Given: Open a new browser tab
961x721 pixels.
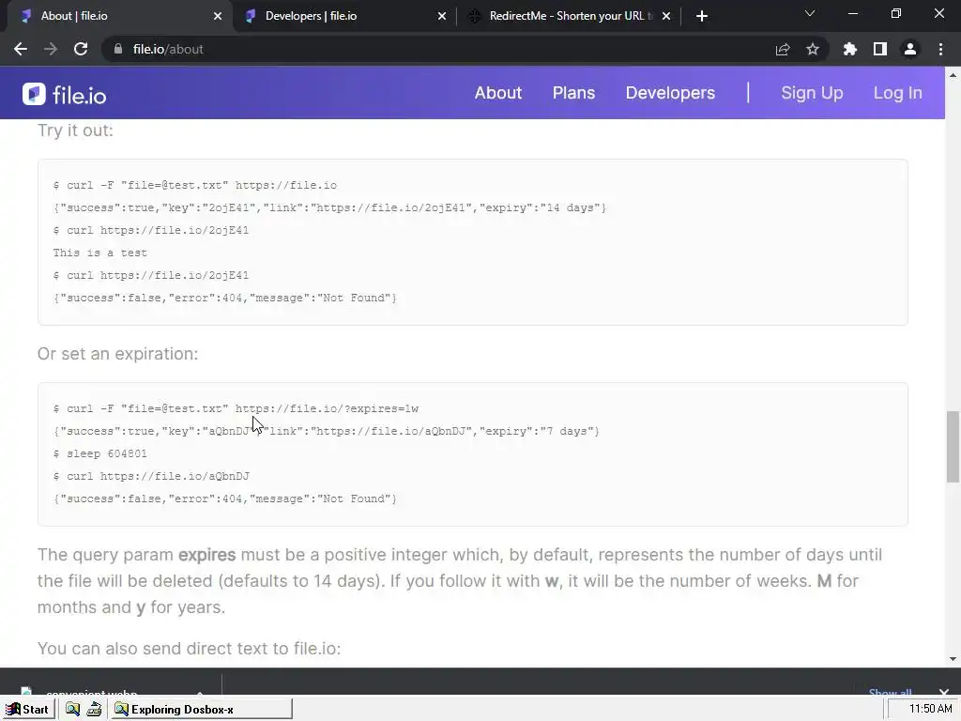Looking at the screenshot, I should click(702, 16).
